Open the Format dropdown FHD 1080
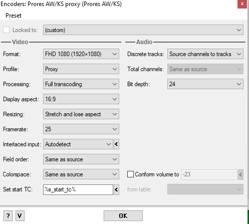This screenshot has height=224, width=249. [x=81, y=54]
